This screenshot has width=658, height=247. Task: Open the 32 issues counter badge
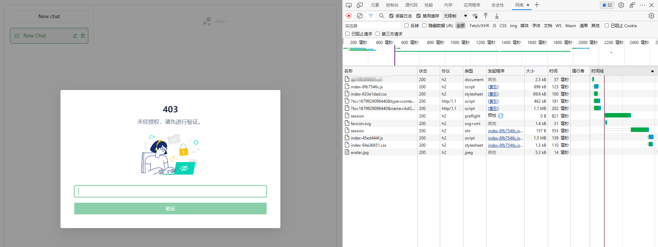(607, 5)
